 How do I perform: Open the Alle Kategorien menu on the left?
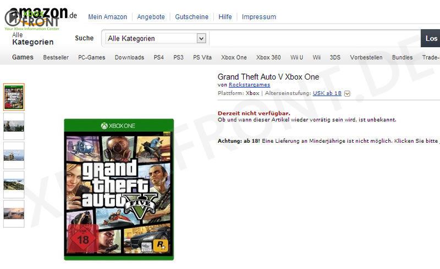pos(33,38)
